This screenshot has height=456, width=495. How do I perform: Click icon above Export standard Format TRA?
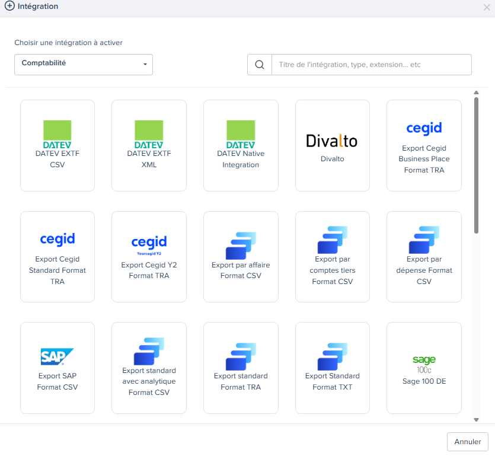(x=241, y=356)
